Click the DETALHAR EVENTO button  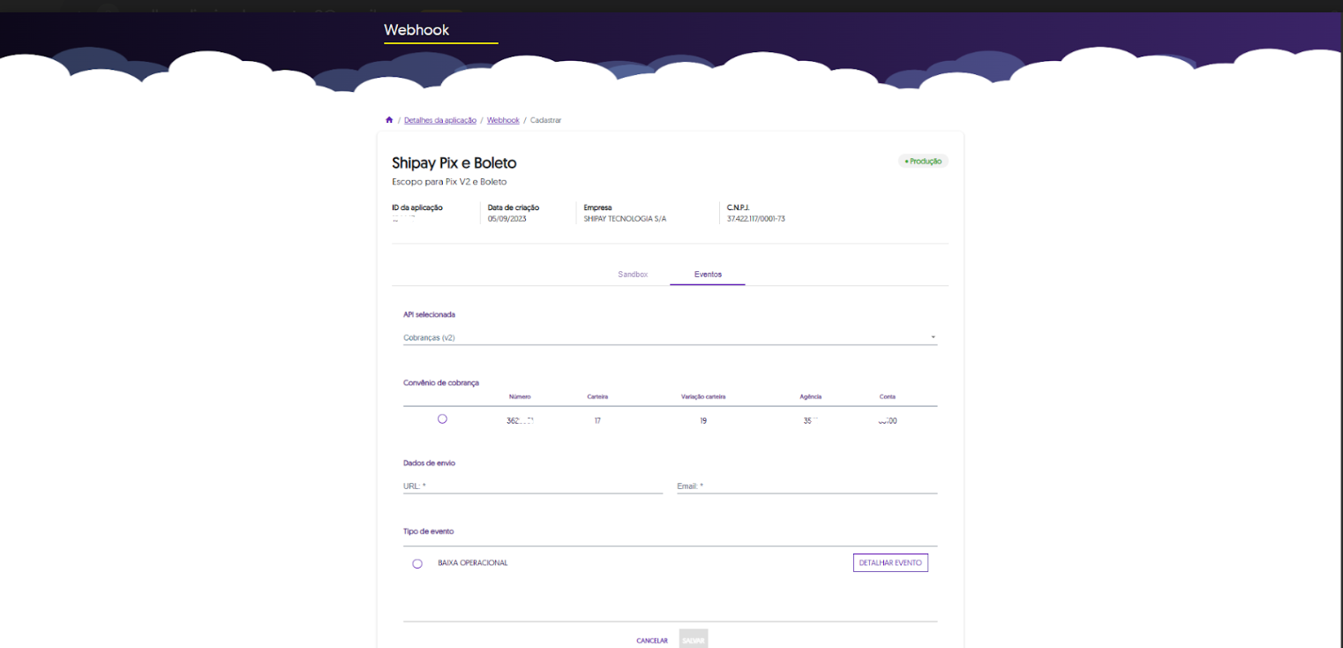tap(890, 562)
